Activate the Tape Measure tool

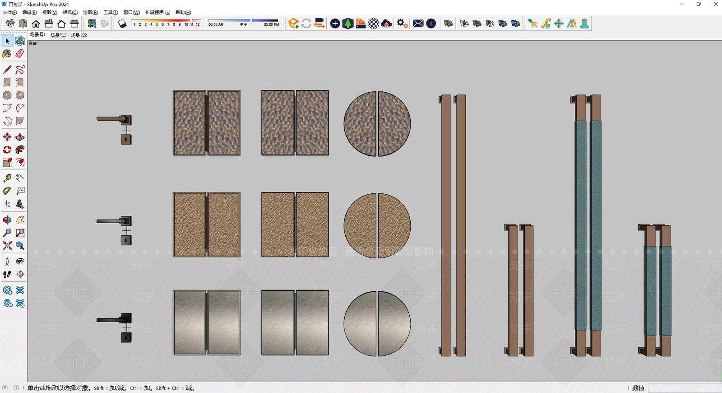(x=7, y=178)
